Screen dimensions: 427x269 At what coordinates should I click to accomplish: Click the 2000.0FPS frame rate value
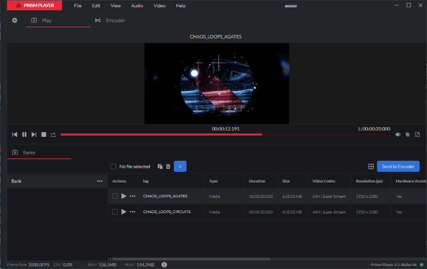click(39, 265)
